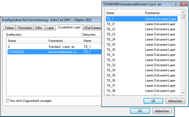
Task: Click the help question mark button in layer dialog
Action: click(175, 4)
